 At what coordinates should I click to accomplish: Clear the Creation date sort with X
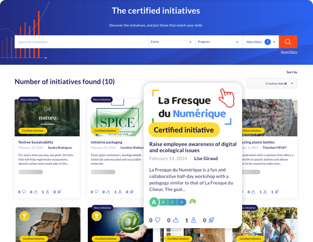(x=286, y=84)
